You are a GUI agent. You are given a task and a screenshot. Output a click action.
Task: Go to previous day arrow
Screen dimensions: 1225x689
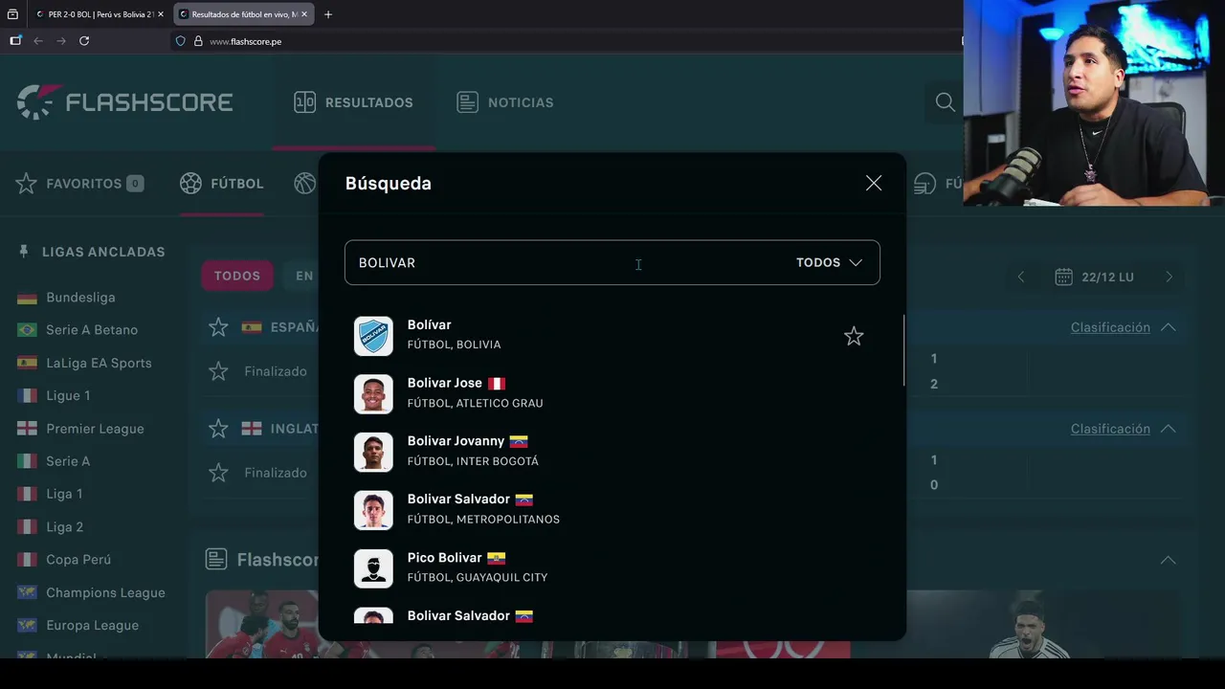pos(1021,277)
